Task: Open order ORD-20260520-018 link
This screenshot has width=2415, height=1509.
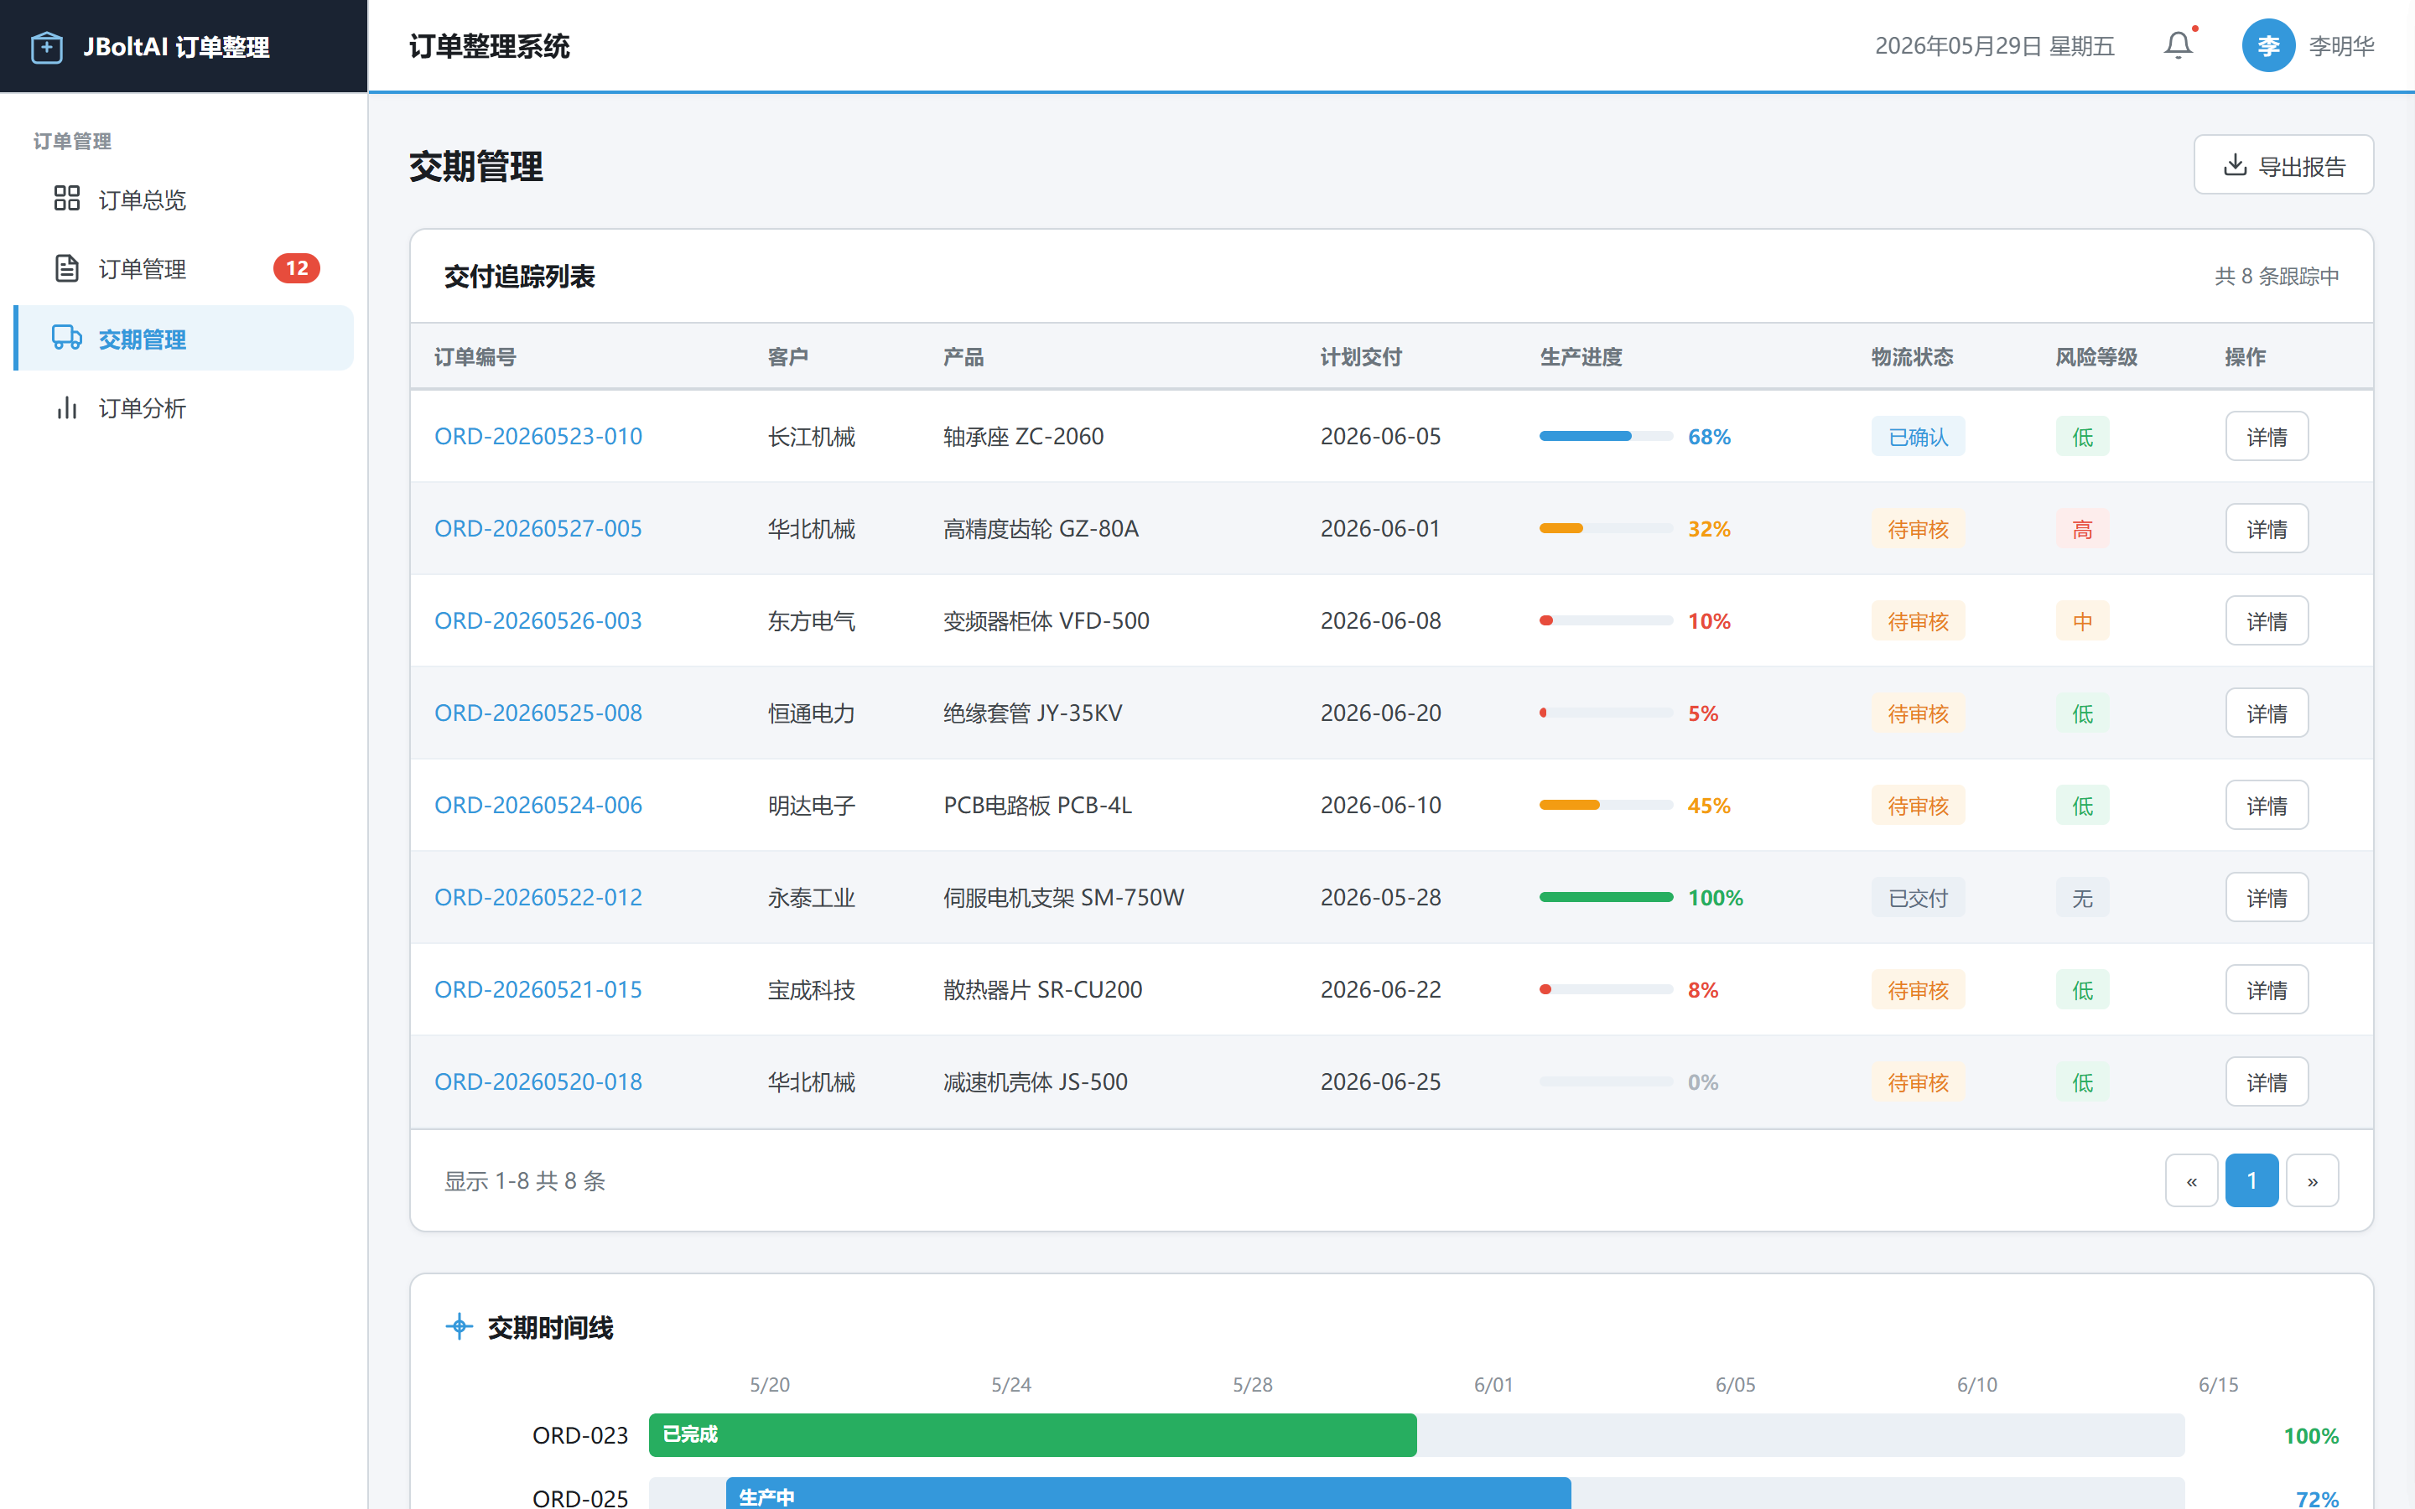Action: [538, 1081]
